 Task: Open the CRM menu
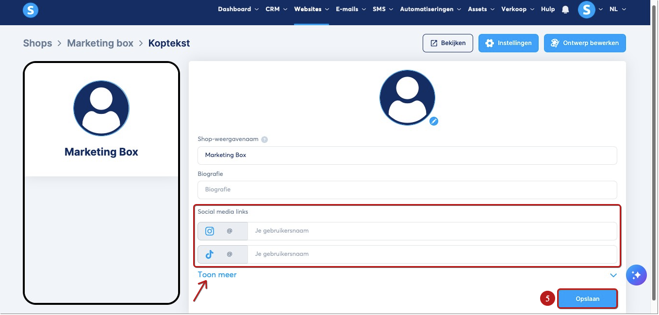click(276, 9)
